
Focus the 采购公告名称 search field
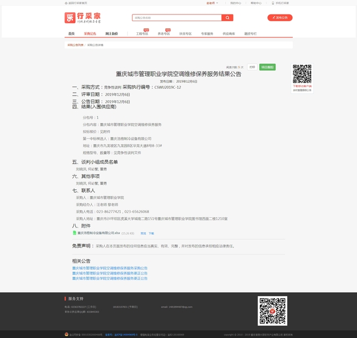click(x=177, y=18)
